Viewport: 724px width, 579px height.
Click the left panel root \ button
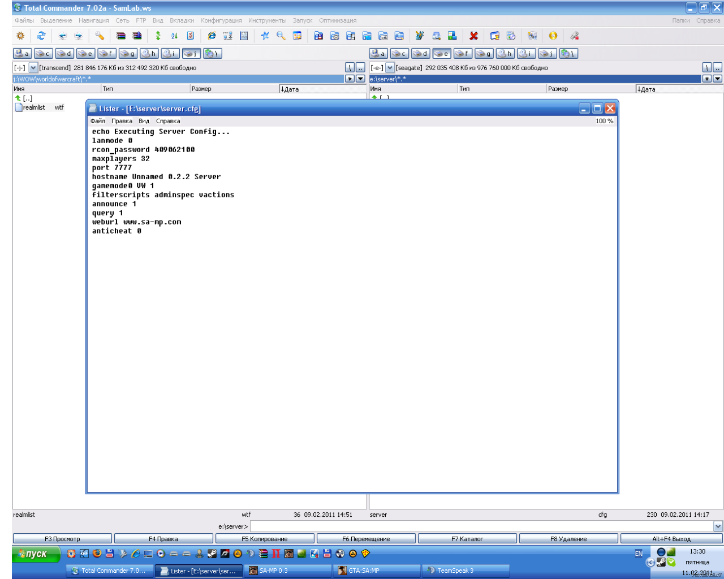click(x=350, y=67)
